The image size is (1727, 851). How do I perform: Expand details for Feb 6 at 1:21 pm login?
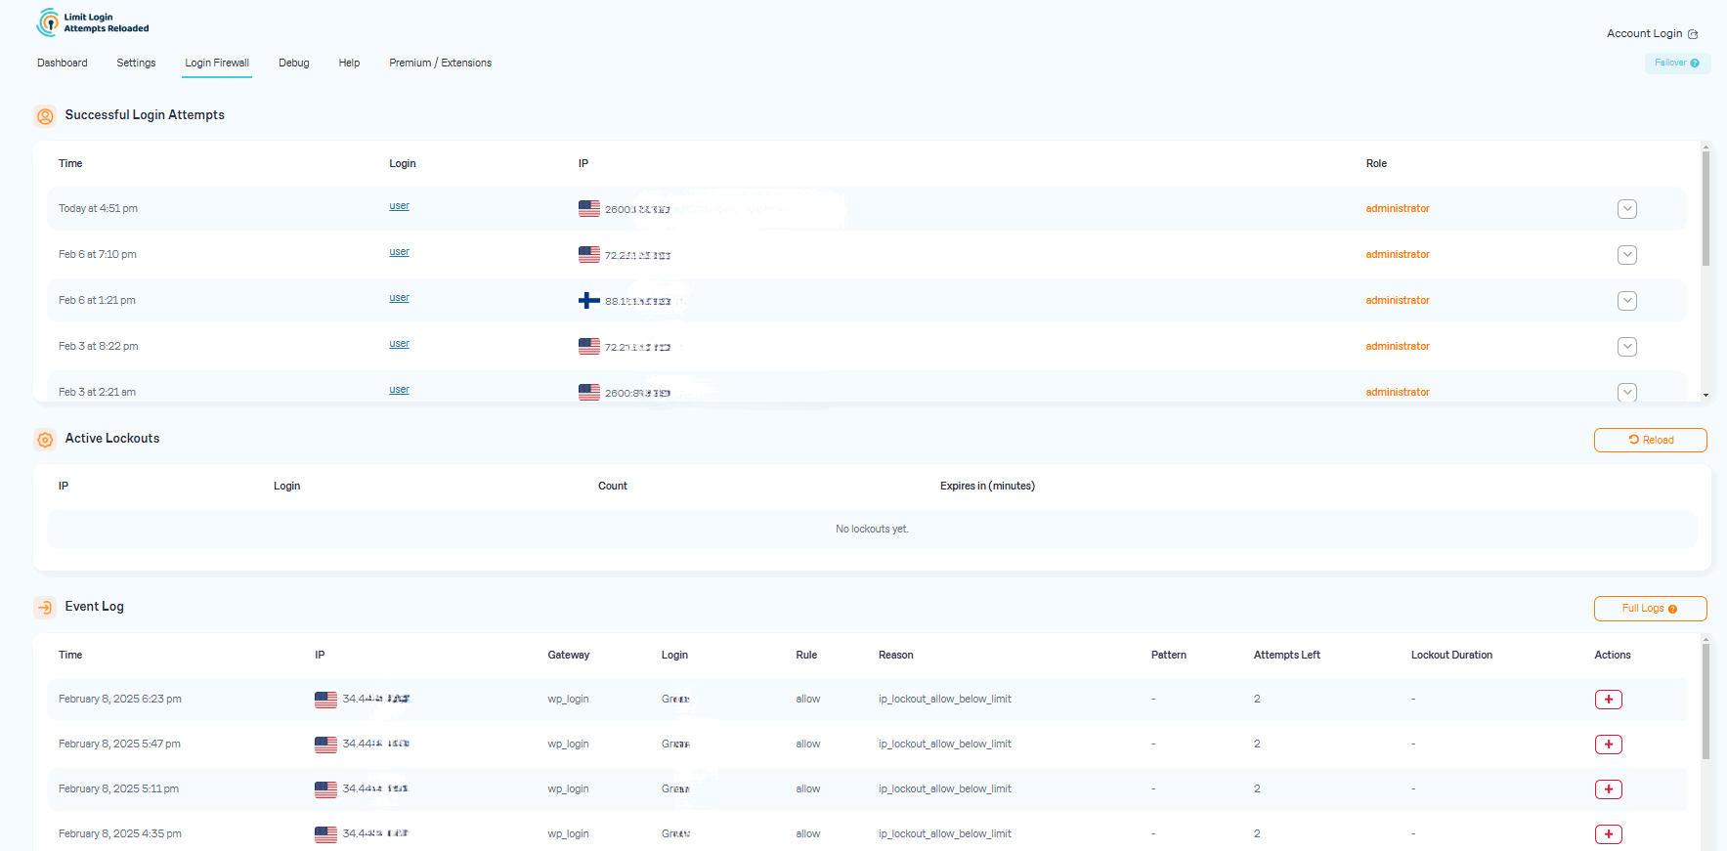[x=1626, y=301]
